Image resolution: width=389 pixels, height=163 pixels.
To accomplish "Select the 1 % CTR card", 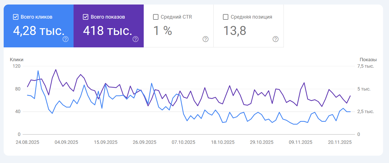I will tap(179, 26).
